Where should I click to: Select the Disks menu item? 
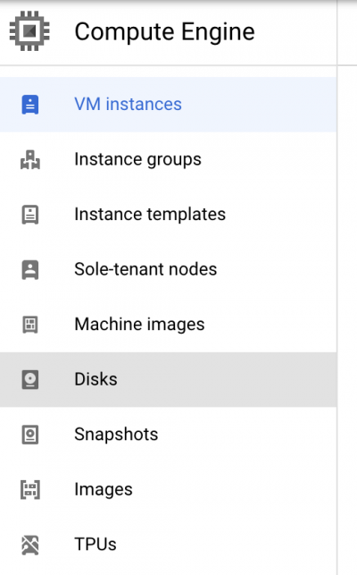[x=168, y=379]
